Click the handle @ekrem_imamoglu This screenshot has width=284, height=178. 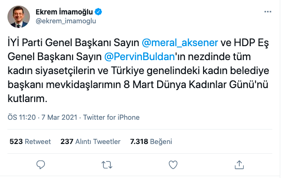click(66, 21)
